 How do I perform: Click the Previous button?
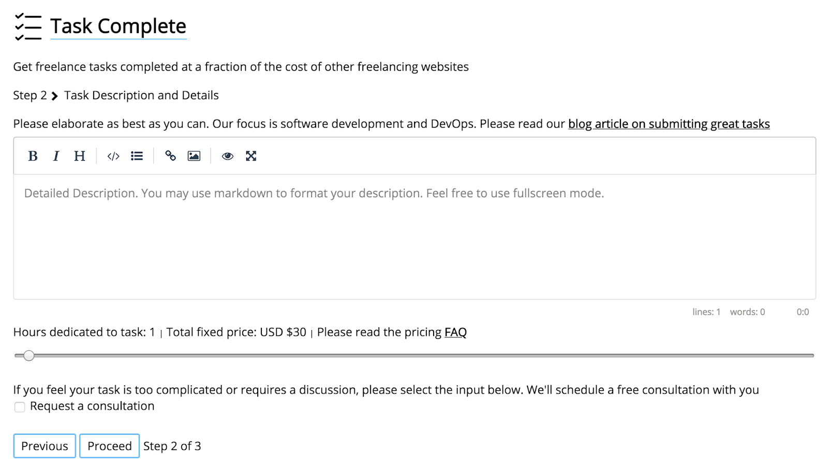(45, 446)
